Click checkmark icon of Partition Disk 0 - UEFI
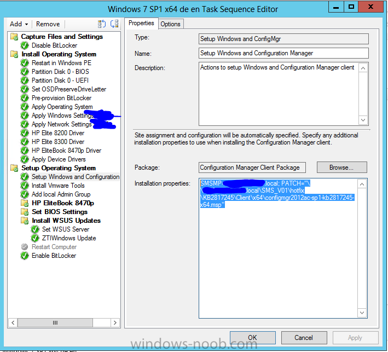 pos(25,80)
